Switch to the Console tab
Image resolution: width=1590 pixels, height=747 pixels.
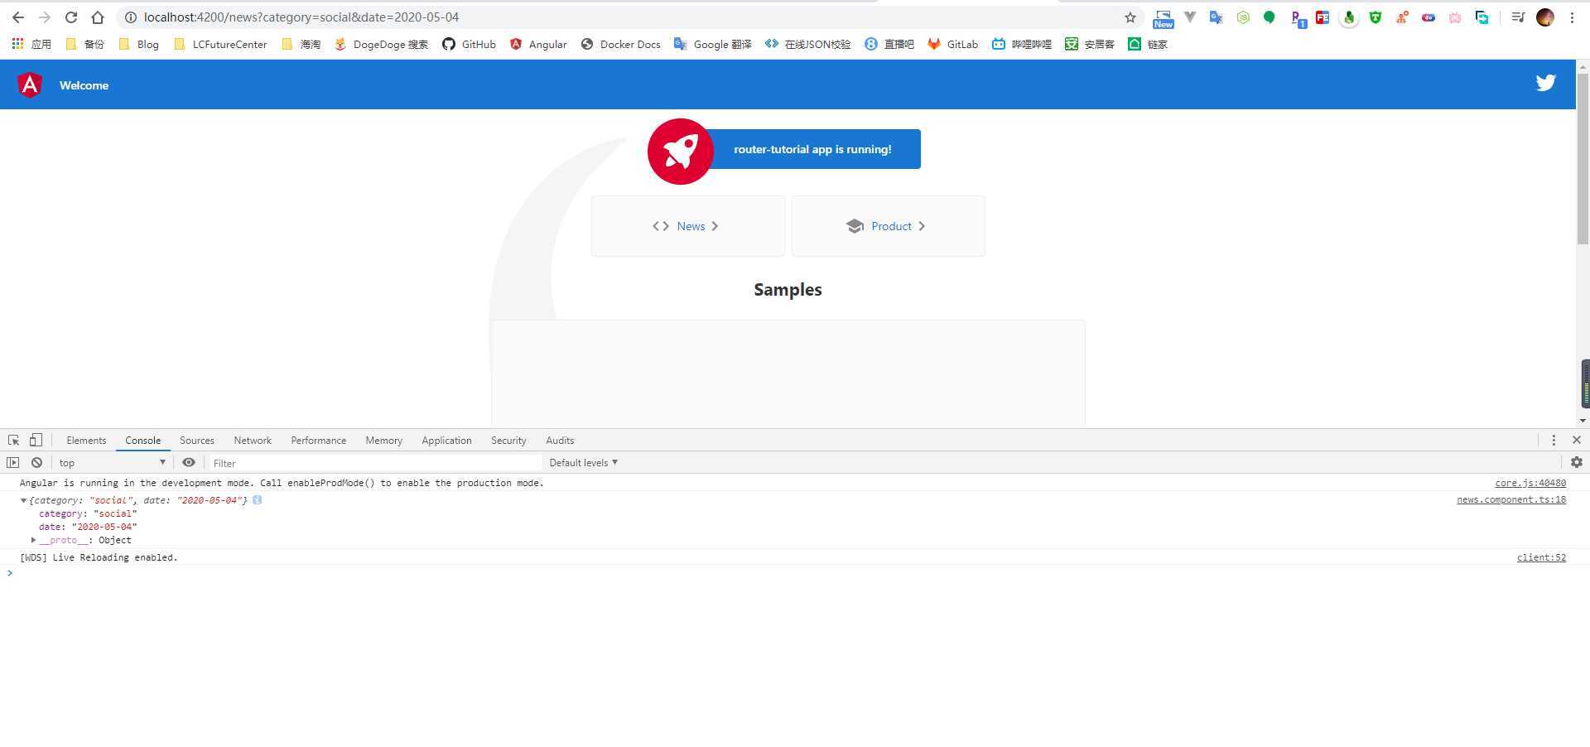(142, 440)
